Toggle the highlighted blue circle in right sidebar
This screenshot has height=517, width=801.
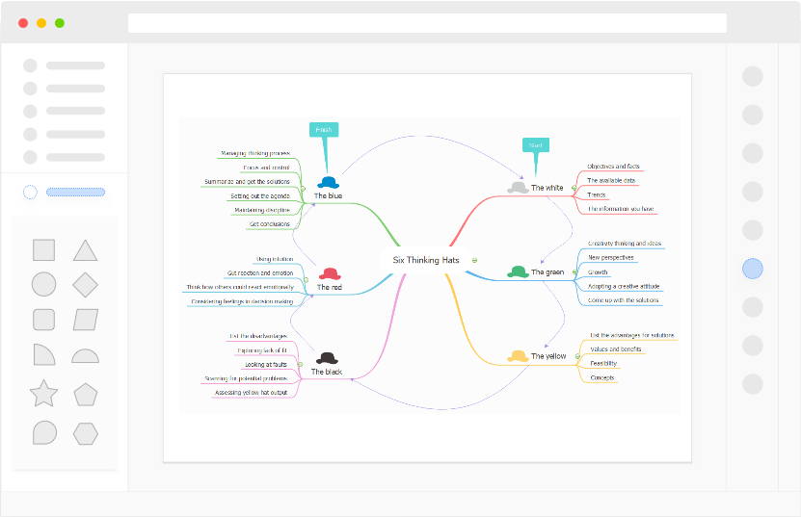pos(753,269)
